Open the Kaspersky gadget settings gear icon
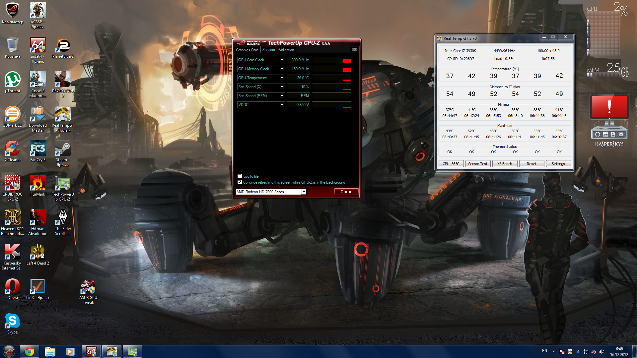The width and height of the screenshot is (637, 358). [x=621, y=134]
